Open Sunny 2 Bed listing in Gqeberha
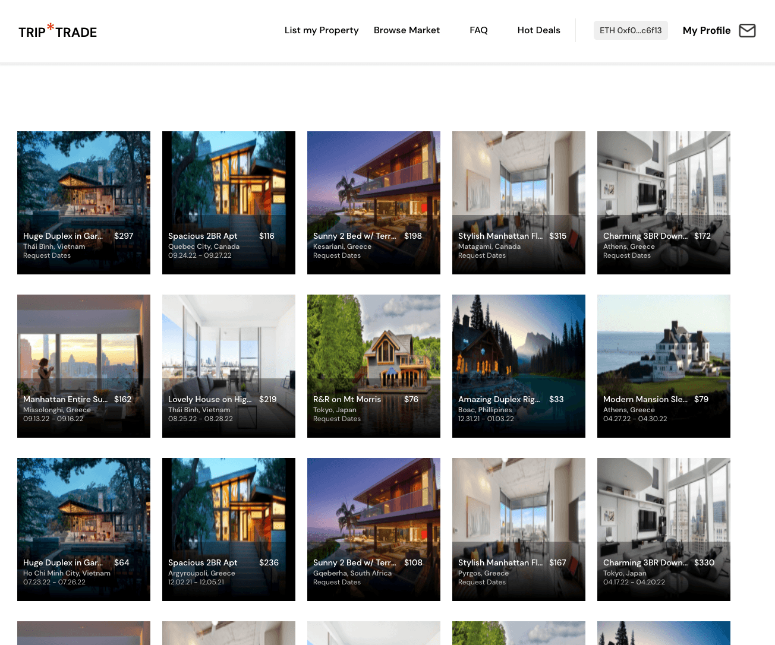 [374, 529]
